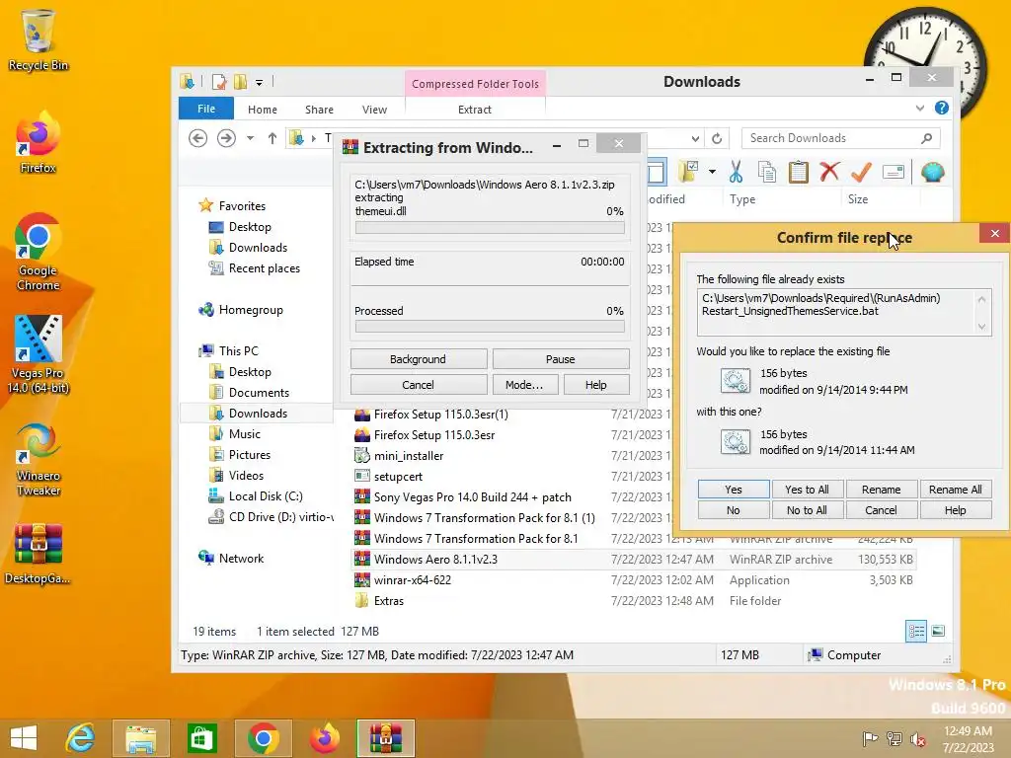Screen dimensions: 1011x758
Task: Click the Refresh button next to address bar
Action: pos(717,138)
